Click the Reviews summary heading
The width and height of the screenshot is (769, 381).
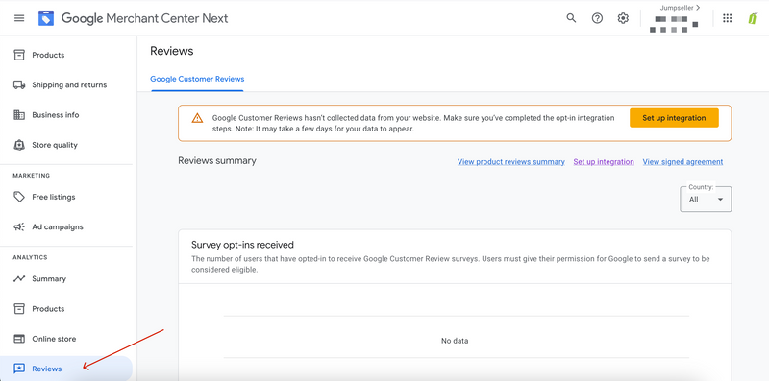[217, 160]
